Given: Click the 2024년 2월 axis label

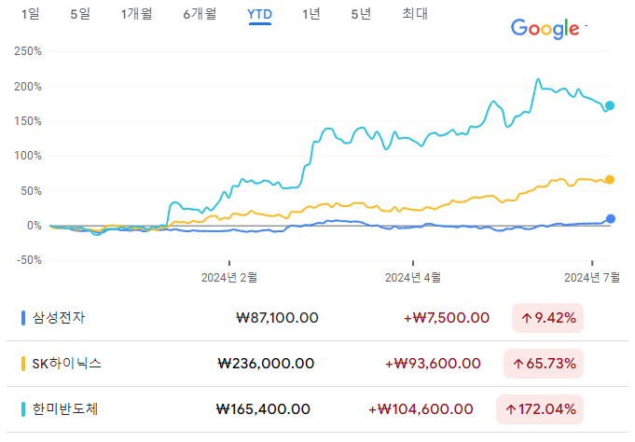Looking at the screenshot, I should point(229,278).
